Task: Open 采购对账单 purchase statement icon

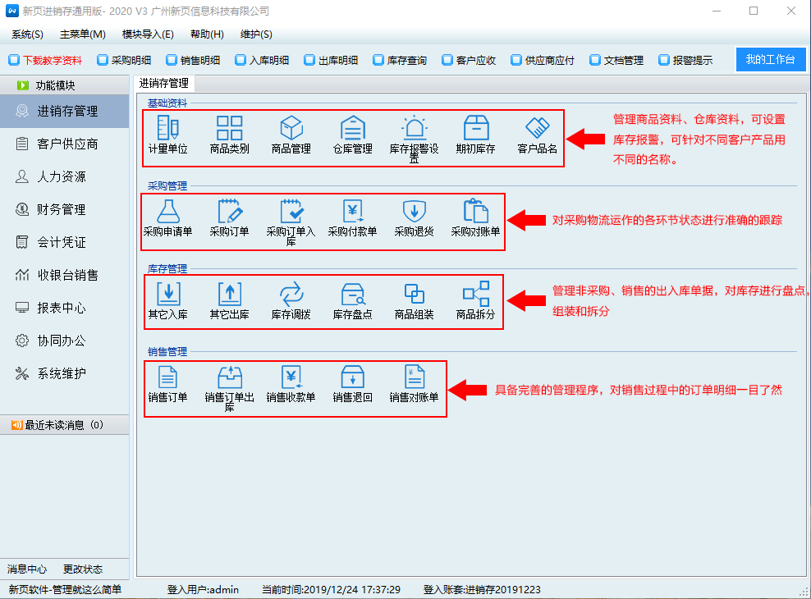Action: [476, 217]
